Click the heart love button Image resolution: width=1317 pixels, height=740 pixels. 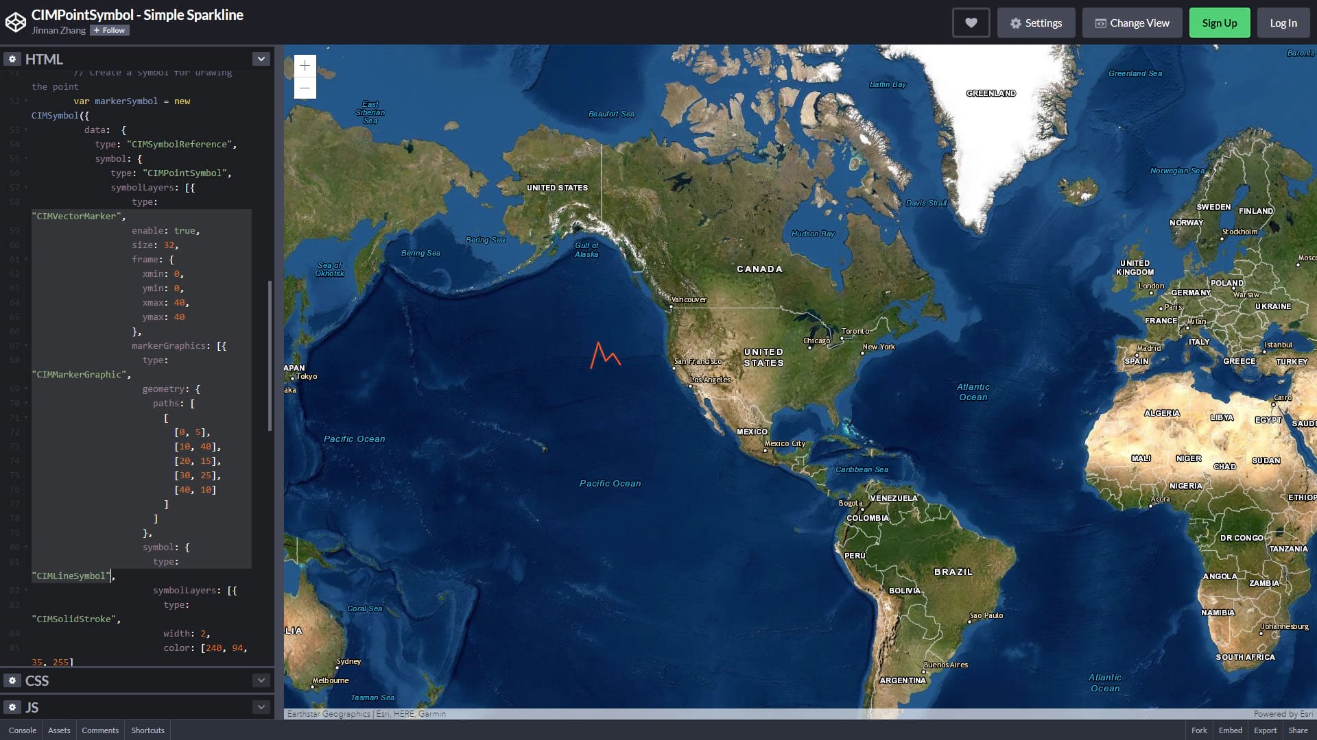pos(971,23)
